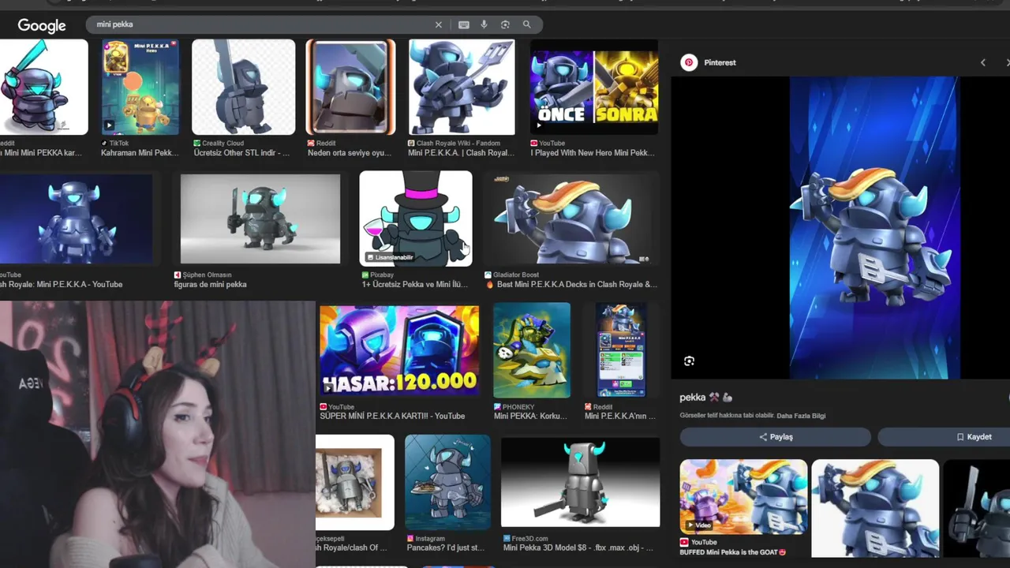Open the Mini PEKKA with top hat thumbnail
This screenshot has width=1010, height=568.
[x=416, y=219]
